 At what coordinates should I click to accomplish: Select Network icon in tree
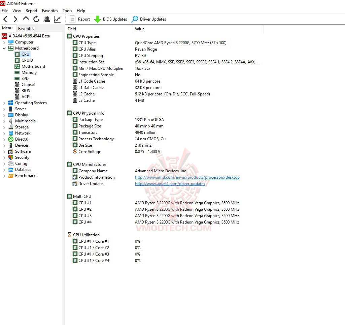click(11, 133)
